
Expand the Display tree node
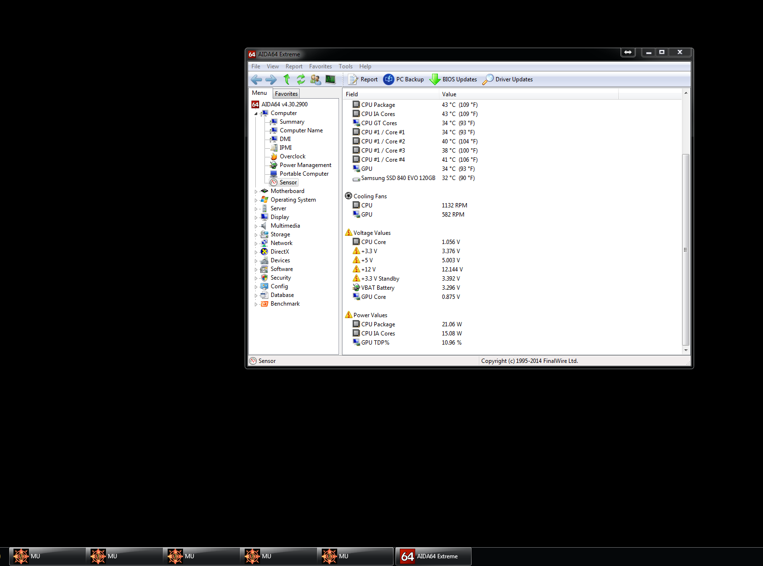click(256, 218)
